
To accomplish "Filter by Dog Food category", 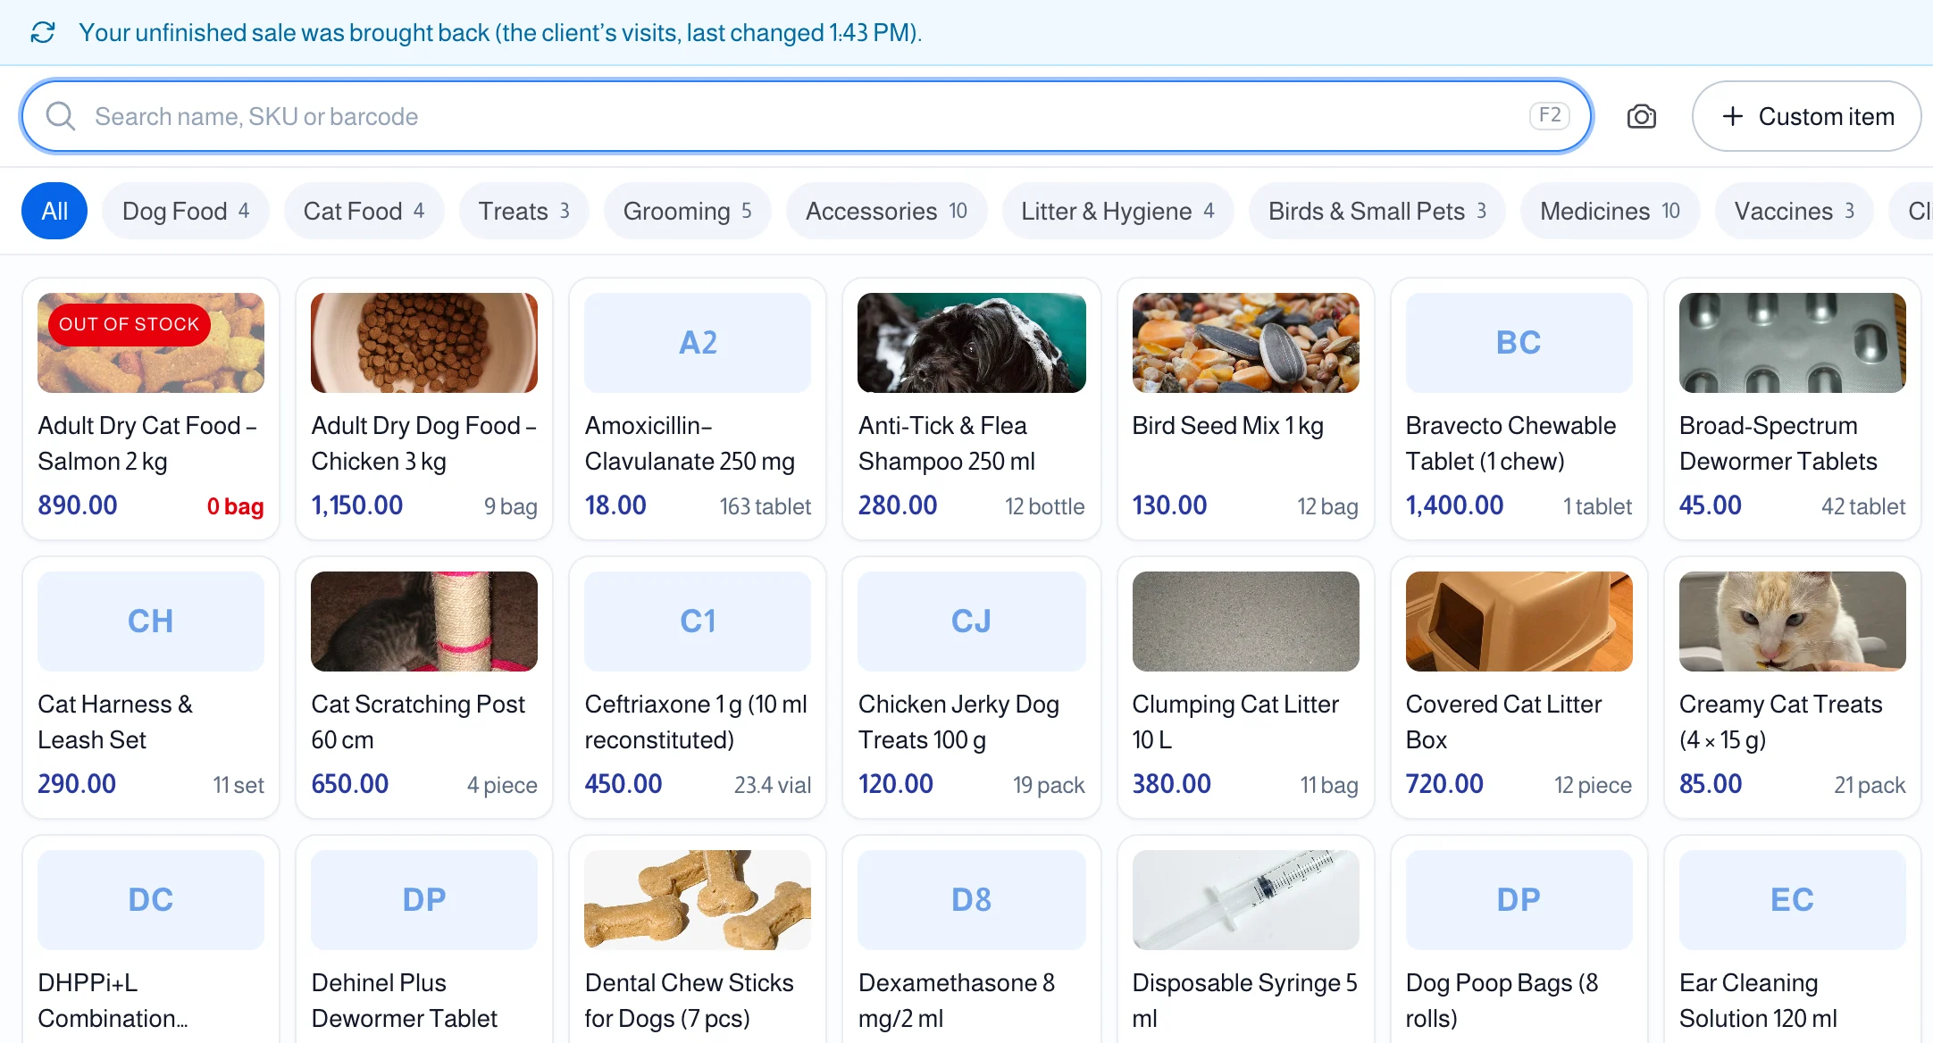I will (186, 211).
